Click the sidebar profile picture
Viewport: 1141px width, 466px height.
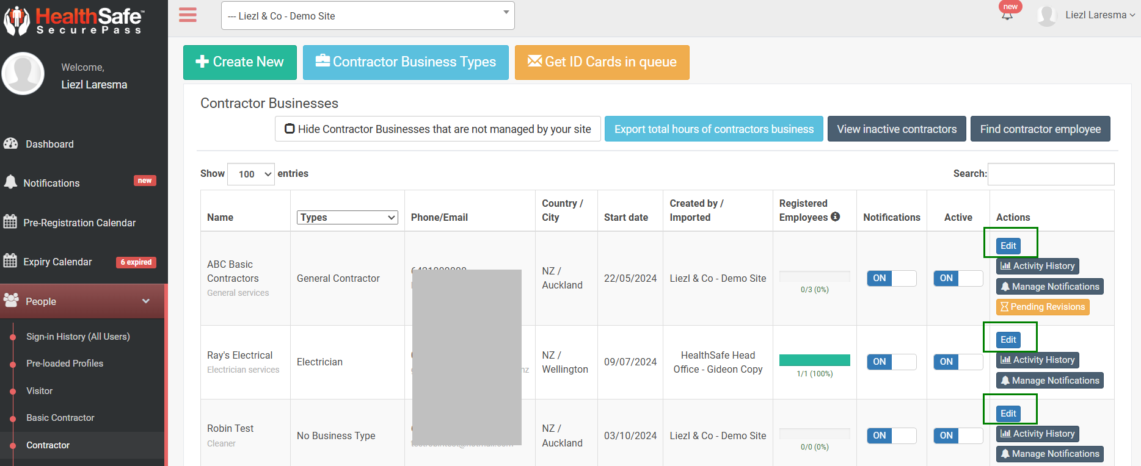[23, 73]
